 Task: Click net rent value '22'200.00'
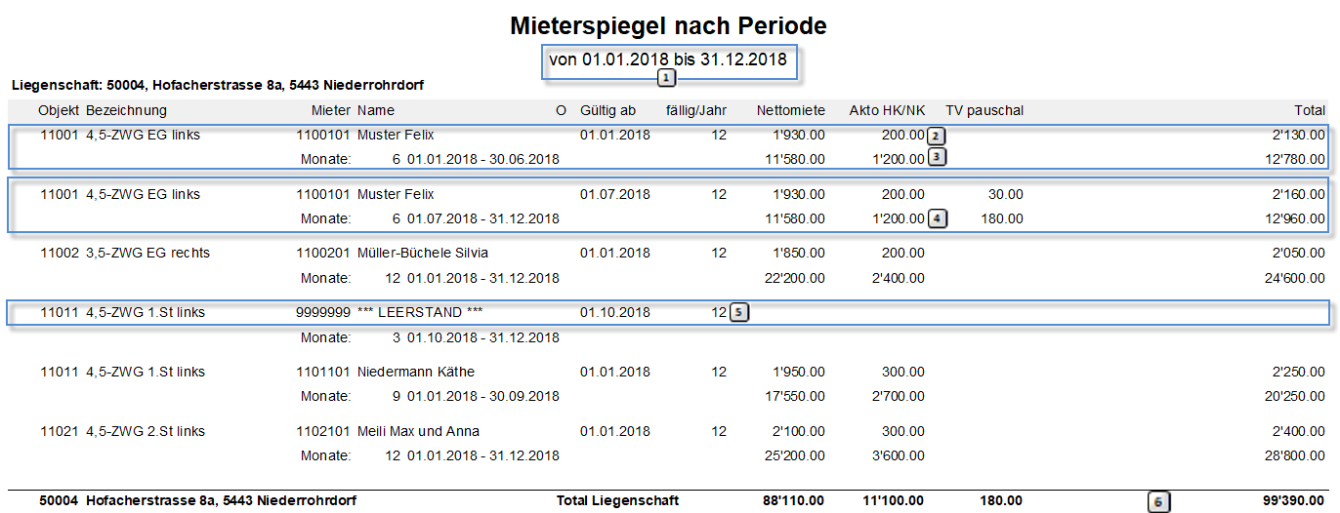point(795,278)
